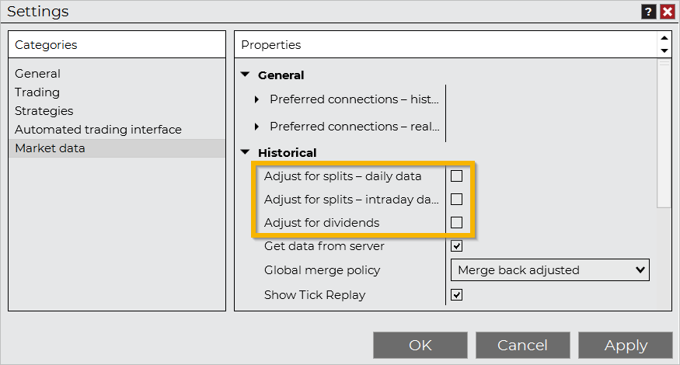Image resolution: width=680 pixels, height=365 pixels.
Task: Click the OK button
Action: pos(420,346)
